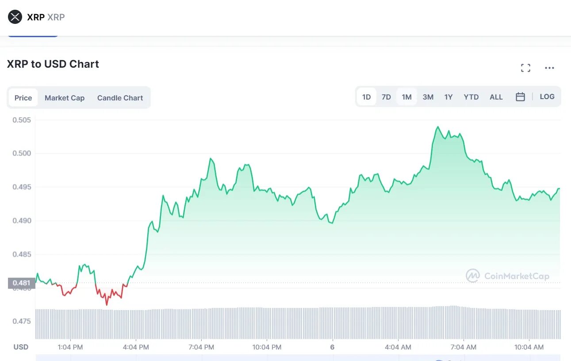Screen dimensions: 571x361
Task: Switch to the Market Cap tab
Action: pyautogui.click(x=65, y=98)
